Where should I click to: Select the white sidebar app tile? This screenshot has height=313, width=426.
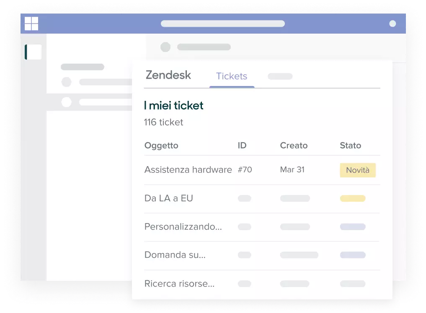34,52
